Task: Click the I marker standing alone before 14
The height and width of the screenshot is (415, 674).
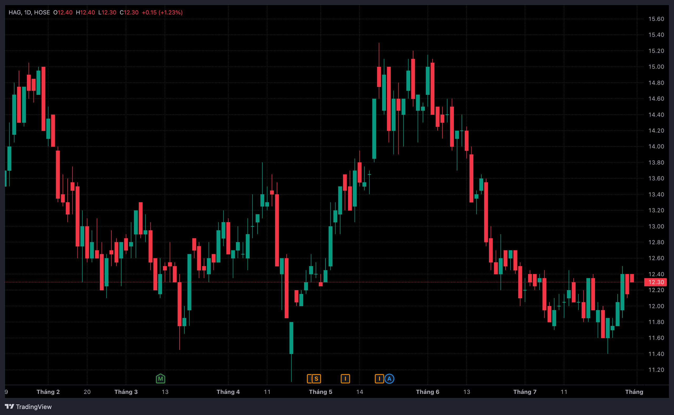Action: tap(345, 379)
